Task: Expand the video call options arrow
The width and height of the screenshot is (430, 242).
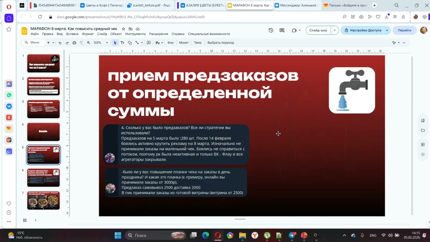Action: [x=299, y=30]
